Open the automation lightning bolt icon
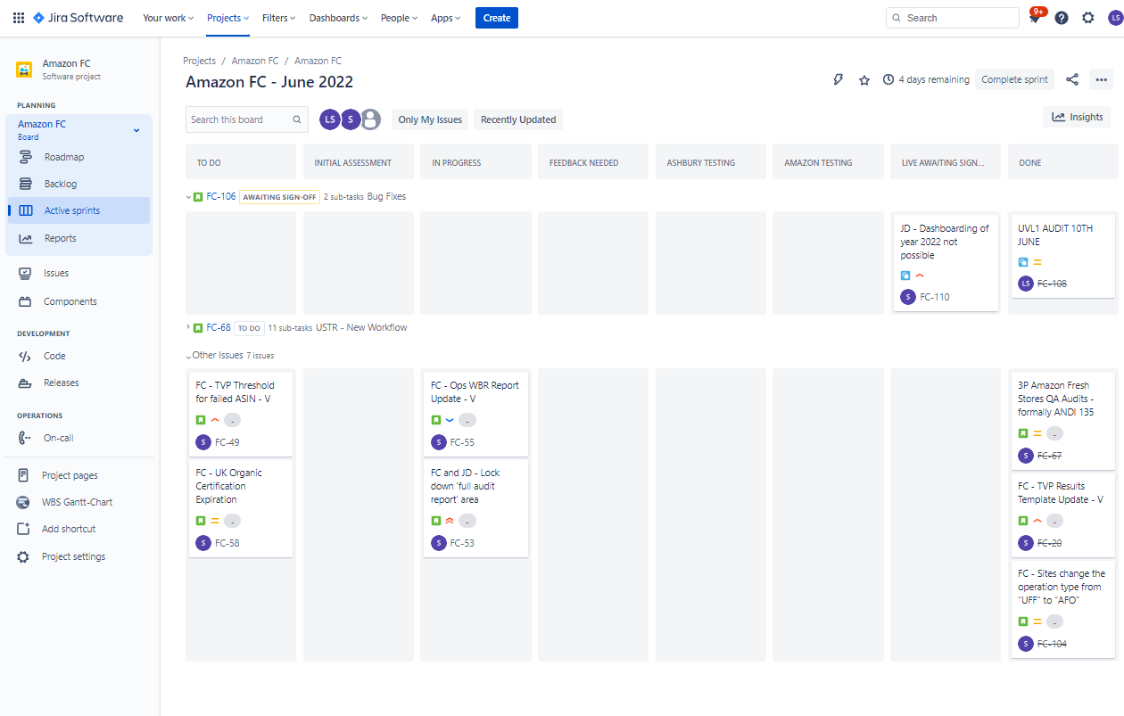This screenshot has height=716, width=1124. [838, 79]
